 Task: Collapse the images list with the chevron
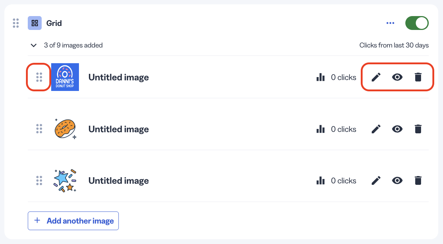[x=34, y=45]
